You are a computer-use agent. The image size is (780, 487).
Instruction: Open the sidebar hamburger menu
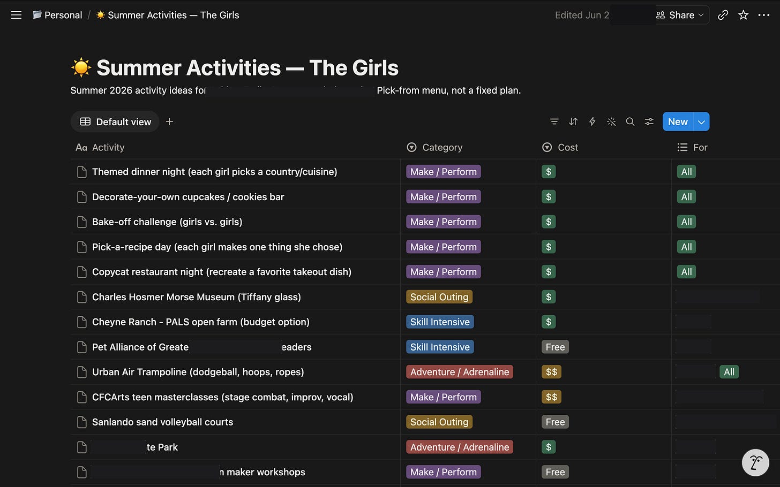point(16,15)
